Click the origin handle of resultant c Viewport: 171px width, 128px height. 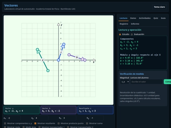[x=59, y=60]
